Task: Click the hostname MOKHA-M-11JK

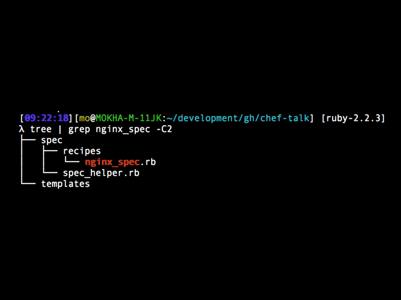Action: pos(128,118)
